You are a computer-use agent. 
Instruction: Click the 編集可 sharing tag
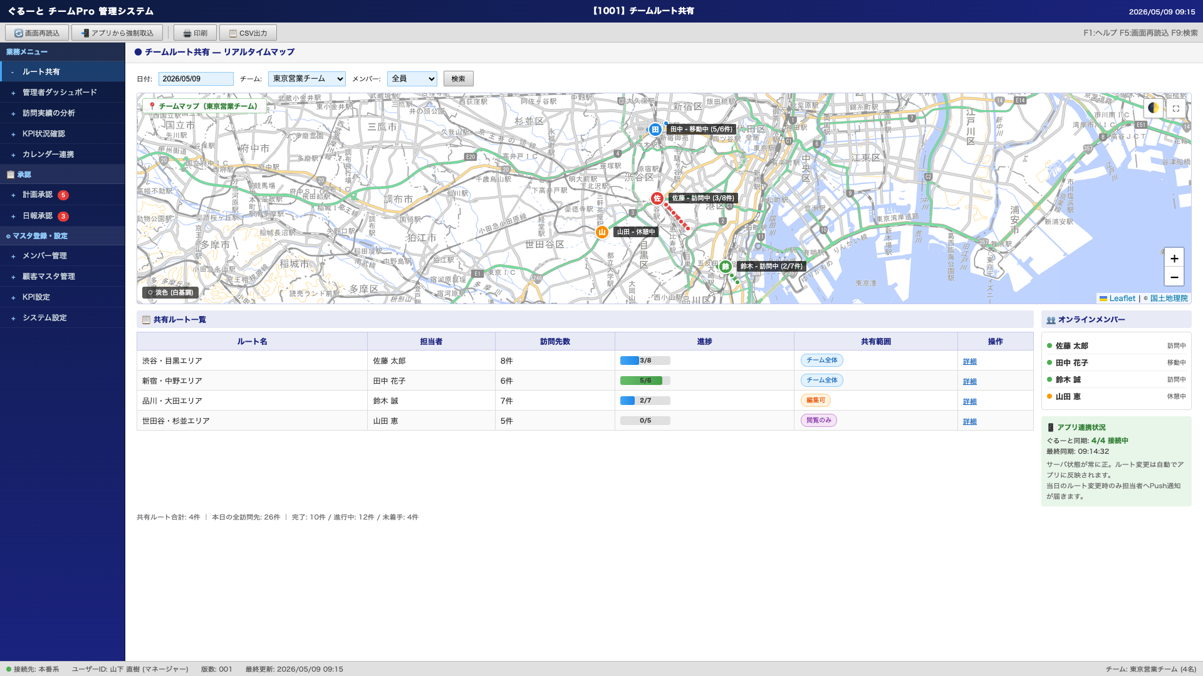[816, 401]
